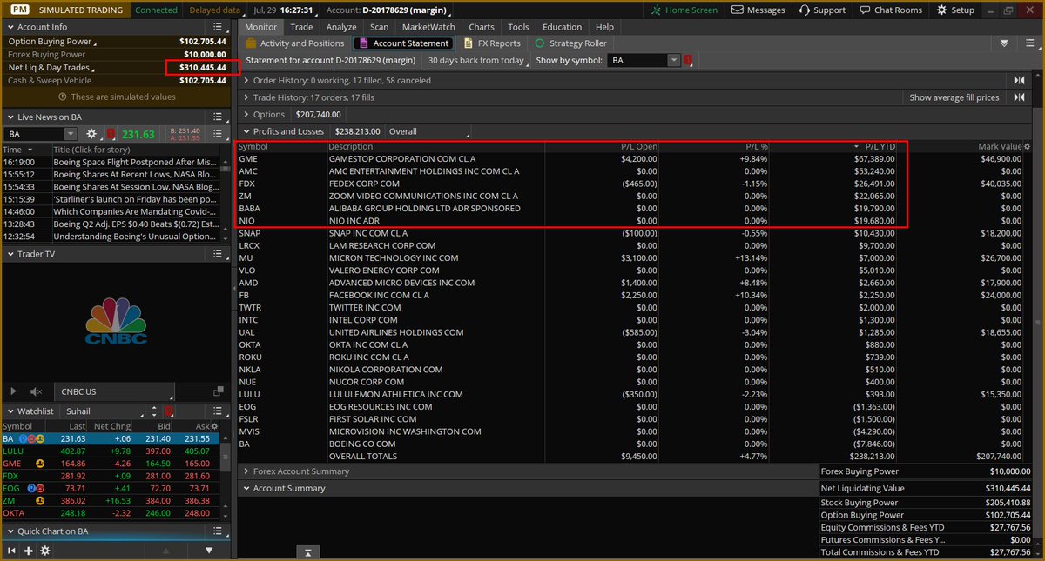
Task: Open the 30 days back date range selector
Action: 476,61
